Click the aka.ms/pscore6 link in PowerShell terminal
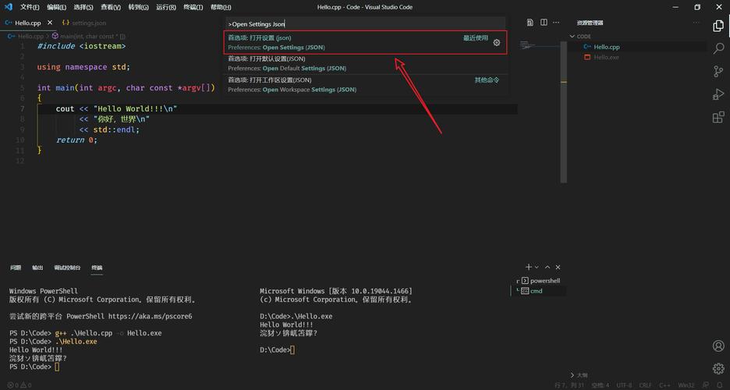This screenshot has height=390, width=730. (150, 316)
